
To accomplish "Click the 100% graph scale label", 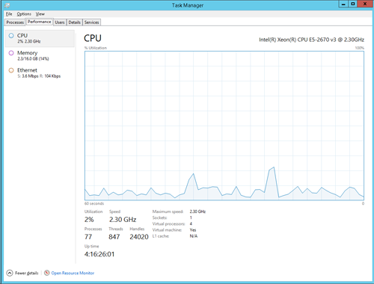I will (x=360, y=48).
